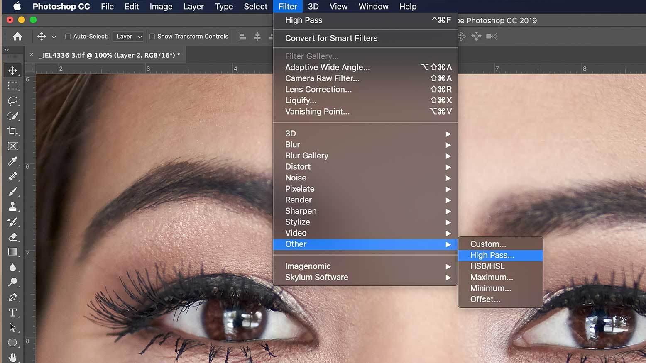Click the Home icon in options bar
Image resolution: width=646 pixels, height=363 pixels.
click(17, 37)
